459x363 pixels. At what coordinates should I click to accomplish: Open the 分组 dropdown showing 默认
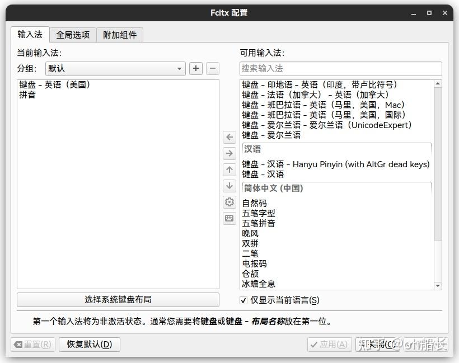click(115, 68)
